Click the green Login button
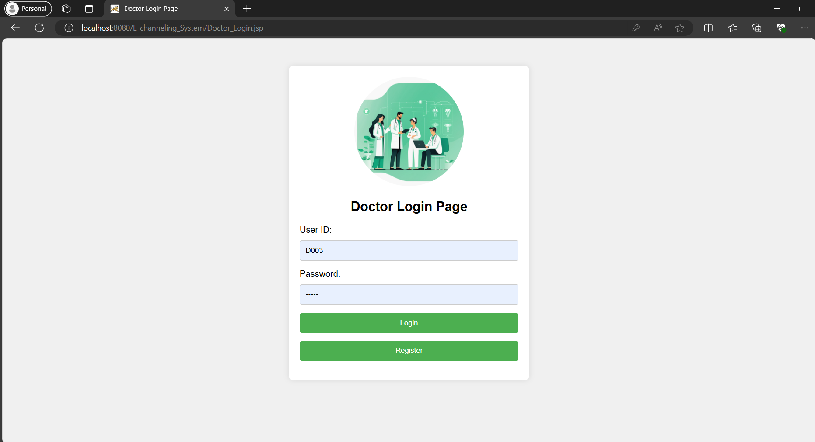This screenshot has height=442, width=815. [x=409, y=323]
